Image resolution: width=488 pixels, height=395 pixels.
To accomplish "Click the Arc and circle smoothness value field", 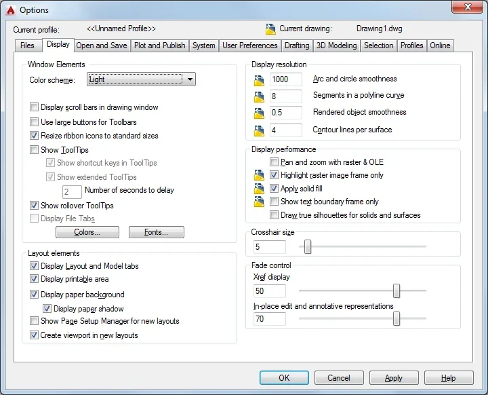I will click(x=286, y=79).
